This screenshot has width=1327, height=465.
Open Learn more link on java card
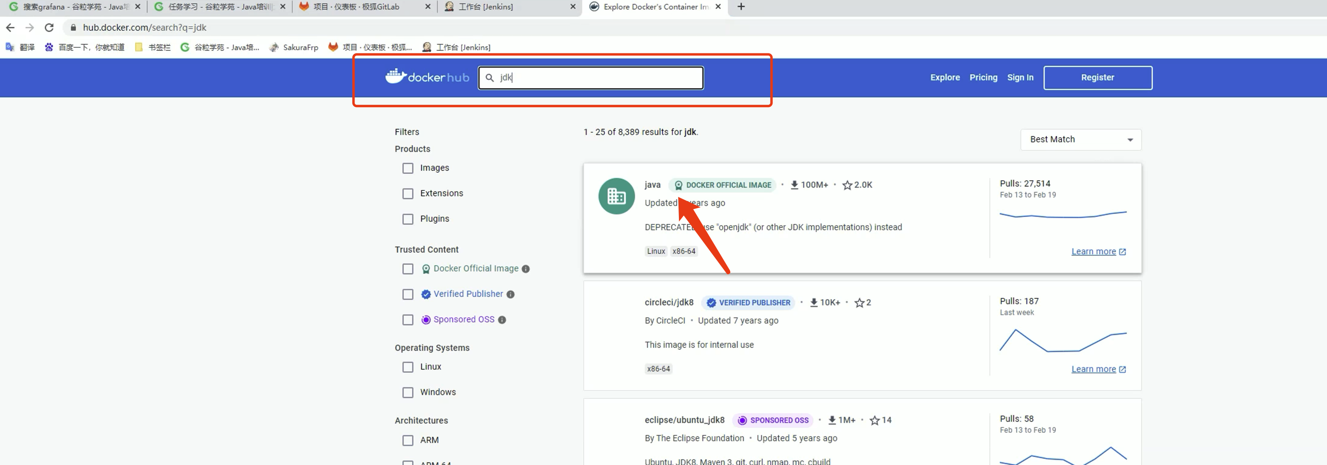pyautogui.click(x=1098, y=252)
